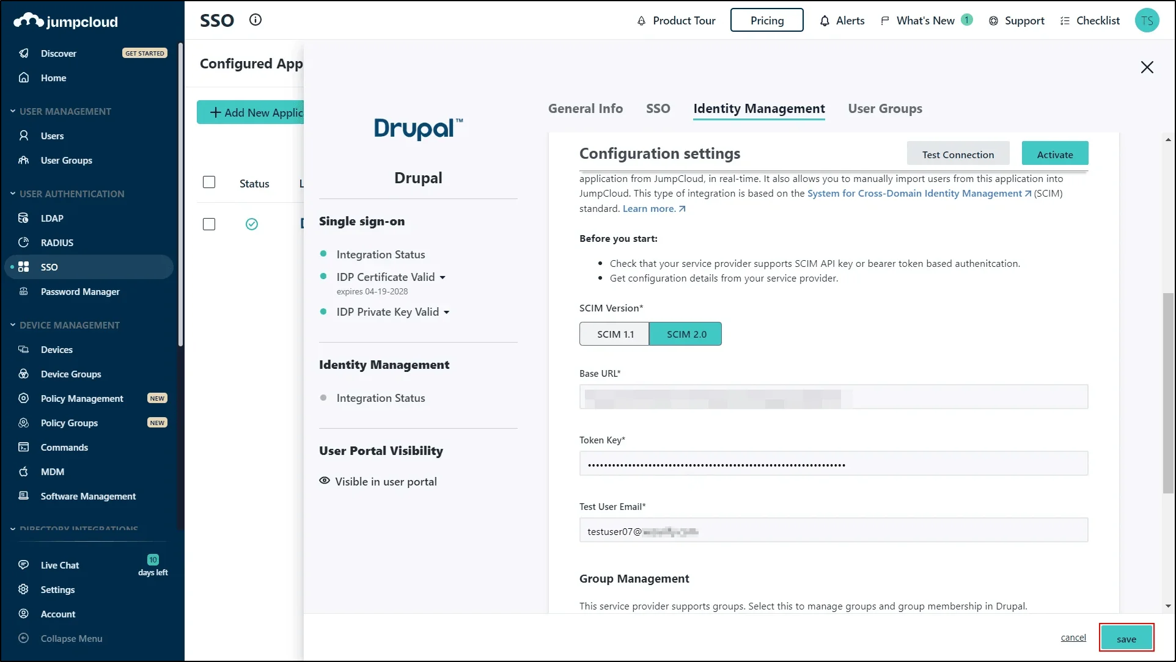Tick the application row checkbox
Screen dimensions: 1176x662
click(x=209, y=224)
